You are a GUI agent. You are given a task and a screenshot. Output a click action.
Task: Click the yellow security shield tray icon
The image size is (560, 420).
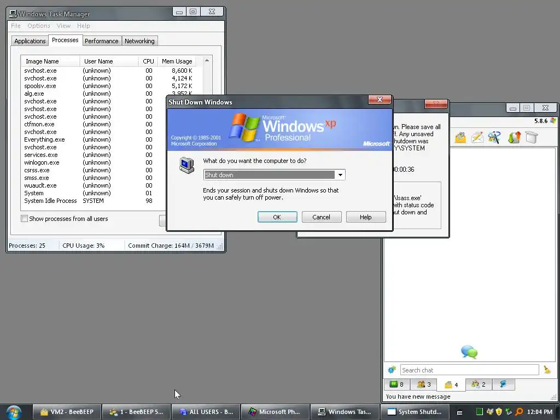click(499, 412)
